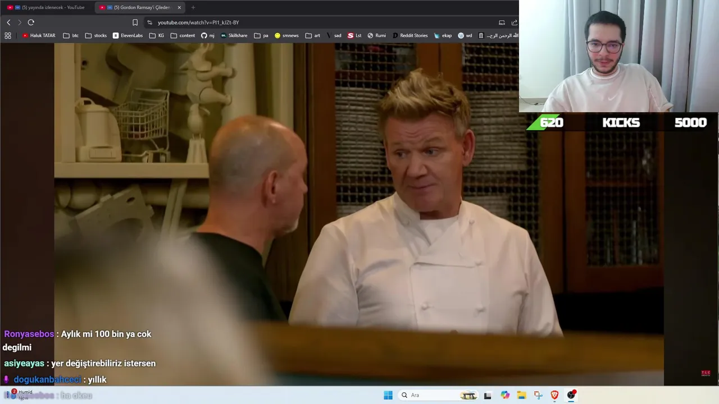The width and height of the screenshot is (719, 404).
Task: Open the Rumi bookmark
Action: [376, 35]
